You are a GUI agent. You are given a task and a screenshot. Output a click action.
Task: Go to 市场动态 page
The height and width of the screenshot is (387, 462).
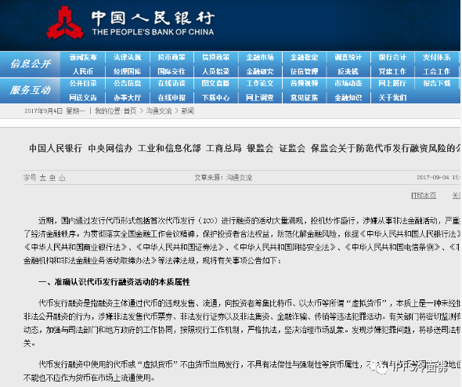(348, 83)
